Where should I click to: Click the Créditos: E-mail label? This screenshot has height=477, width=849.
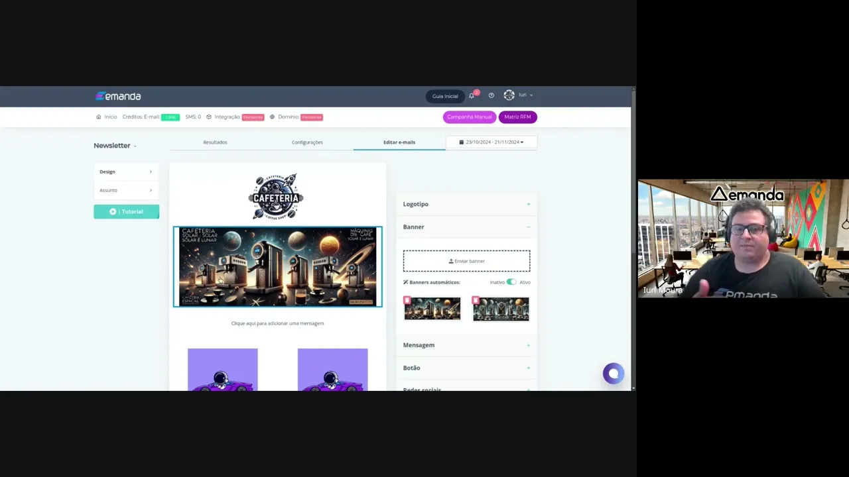141,117
